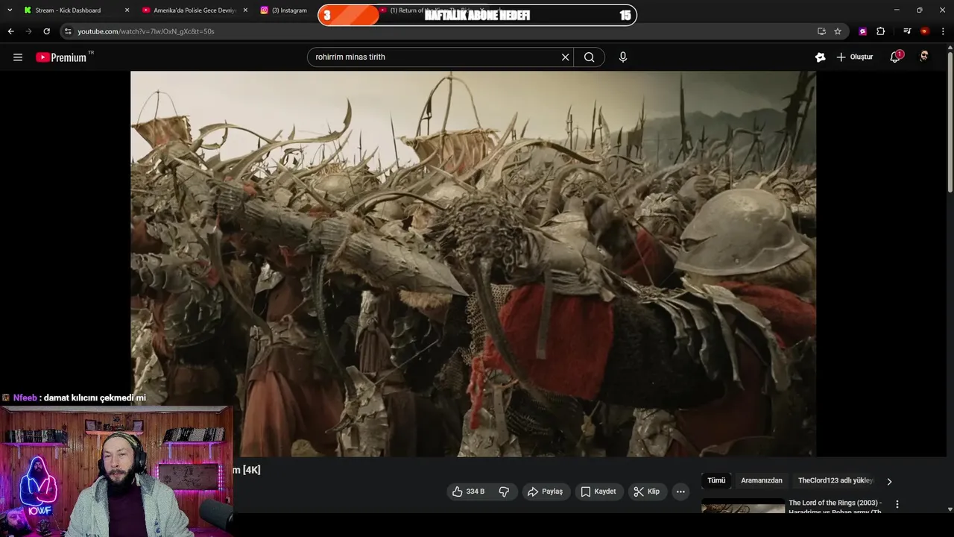Bookmark this page with the star

point(838,31)
